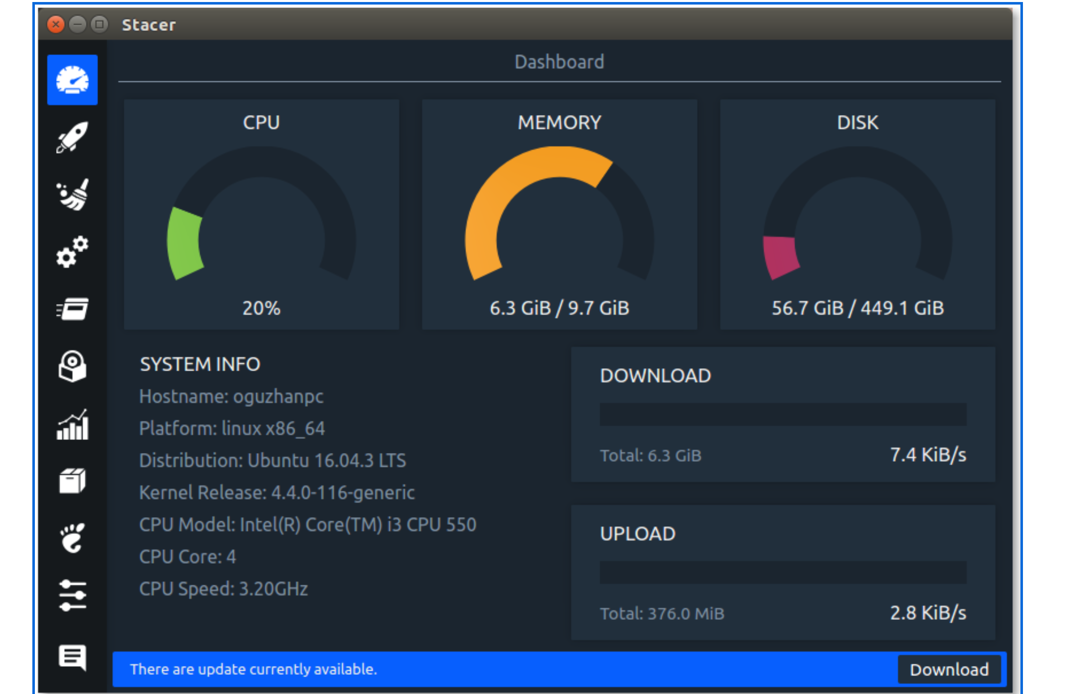Image resolution: width=1074 pixels, height=694 pixels.
Task: Open Startup Apps rocket icon
Action: 72,137
